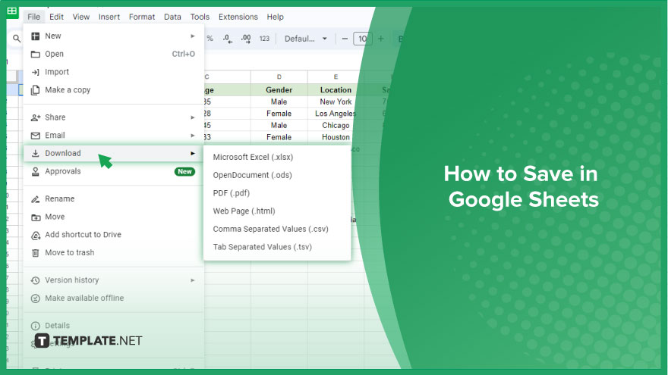Open the Default font dropdown
The height and width of the screenshot is (375, 668).
click(x=305, y=39)
